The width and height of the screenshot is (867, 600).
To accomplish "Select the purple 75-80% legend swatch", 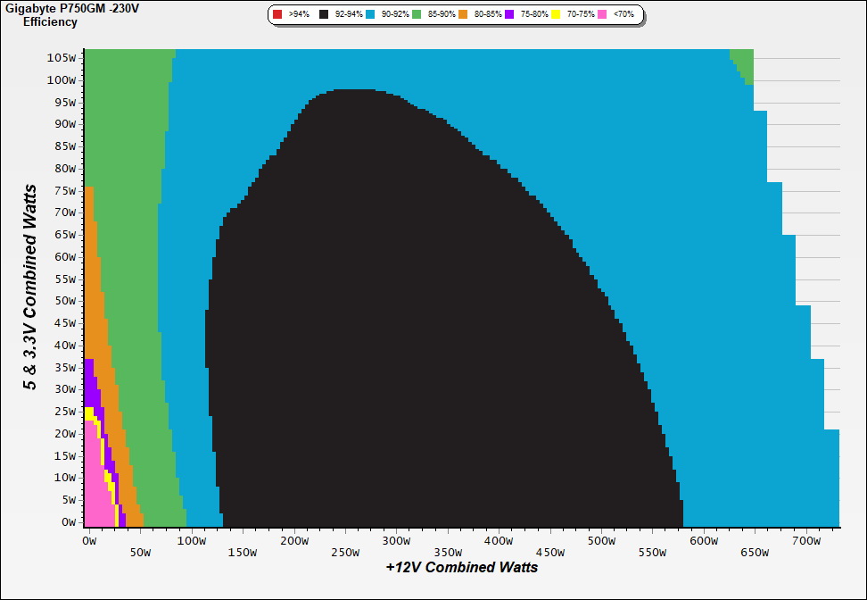I will pyautogui.click(x=509, y=15).
